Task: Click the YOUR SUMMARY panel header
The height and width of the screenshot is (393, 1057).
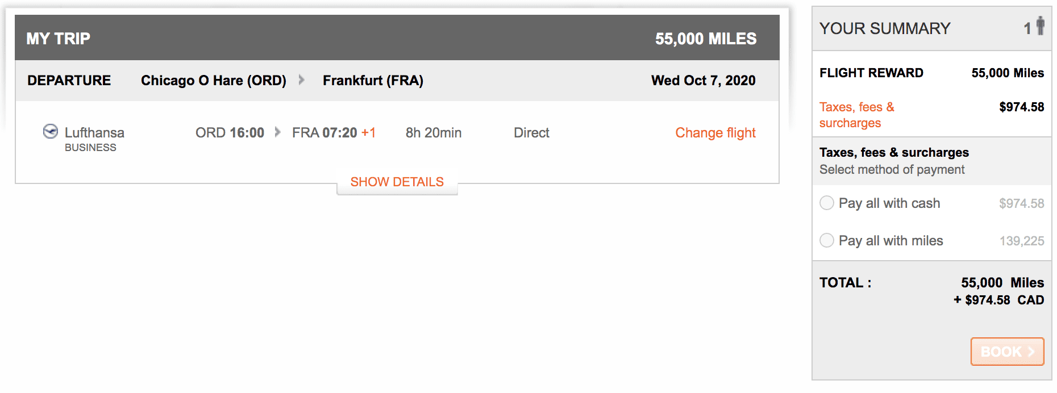Action: coord(884,28)
